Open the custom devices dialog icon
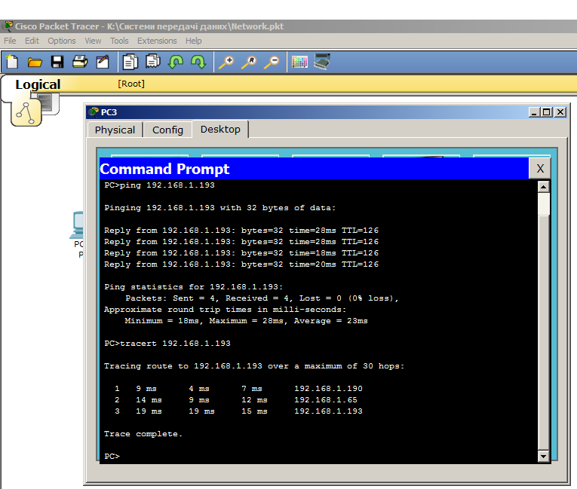 click(x=322, y=61)
